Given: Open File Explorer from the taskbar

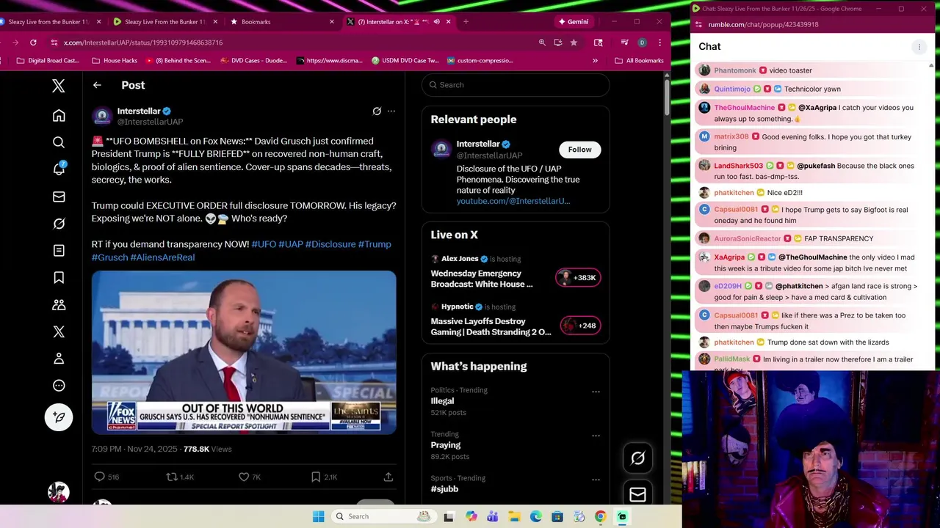Looking at the screenshot, I should pos(514,516).
